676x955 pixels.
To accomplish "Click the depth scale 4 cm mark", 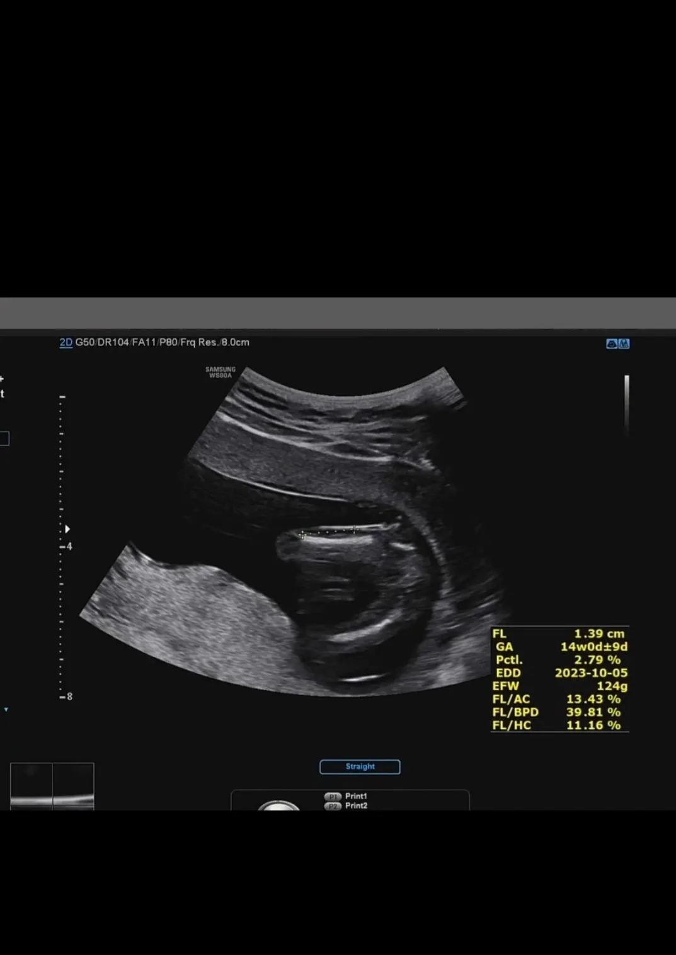I will click(67, 547).
